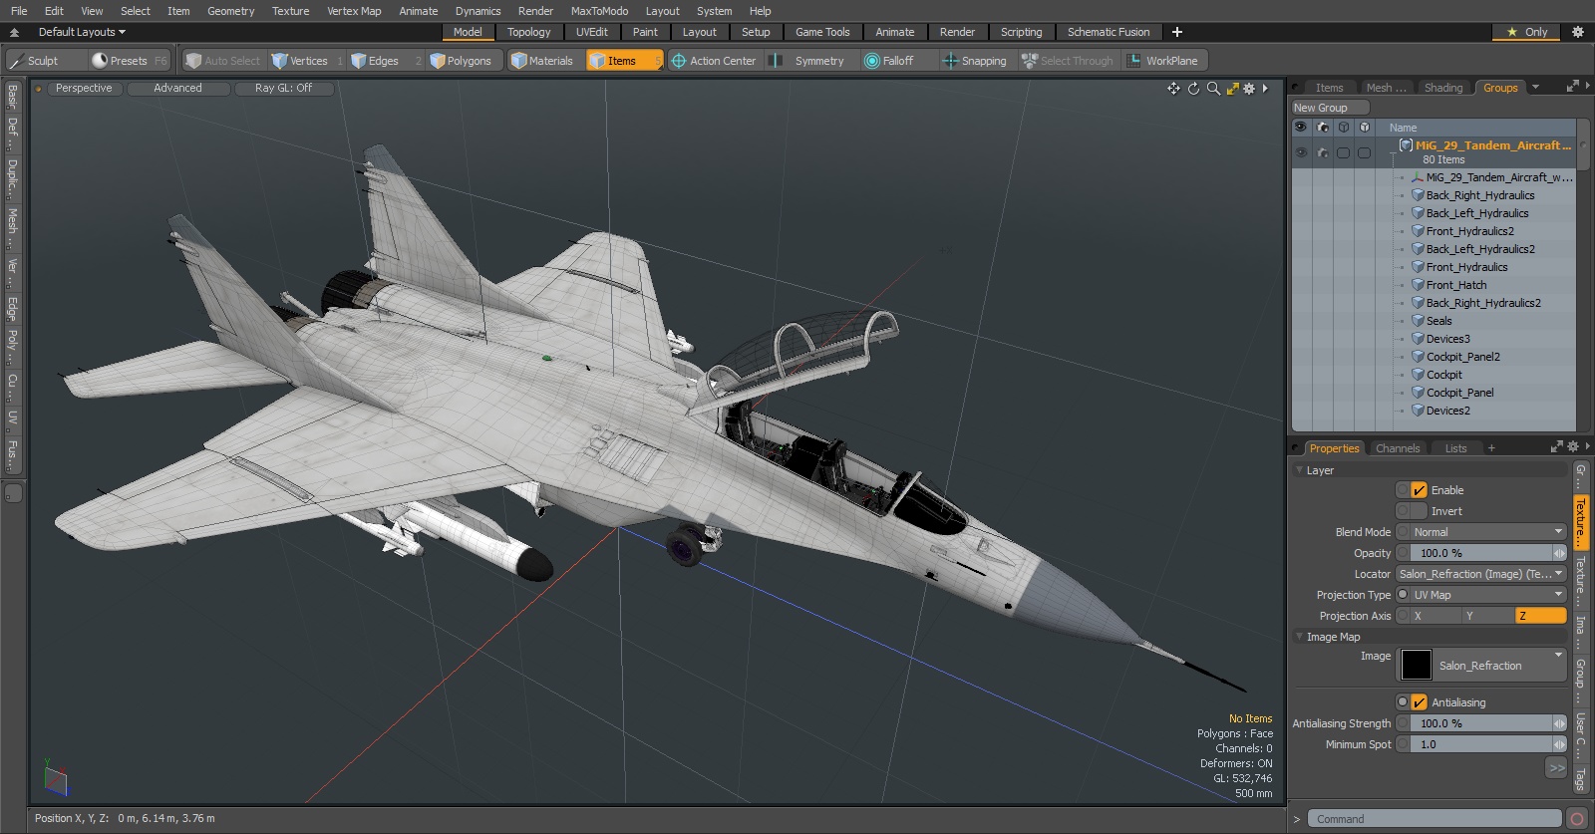Open the Lists tab
The height and width of the screenshot is (834, 1595).
[x=1455, y=448]
